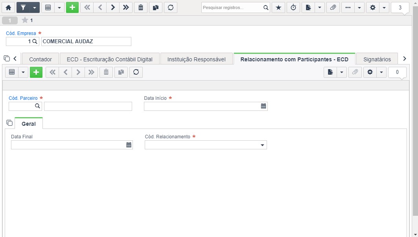Go to previous record in top toolbar

coord(100,7)
